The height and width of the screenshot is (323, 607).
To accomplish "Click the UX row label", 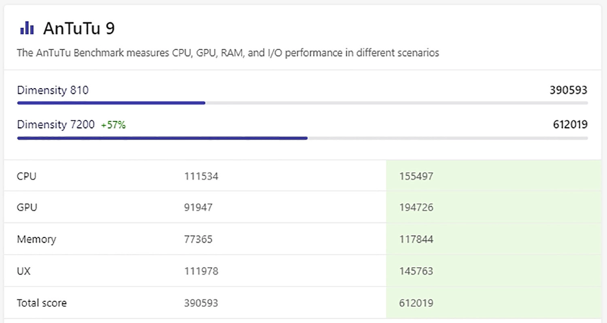I will (x=23, y=271).
